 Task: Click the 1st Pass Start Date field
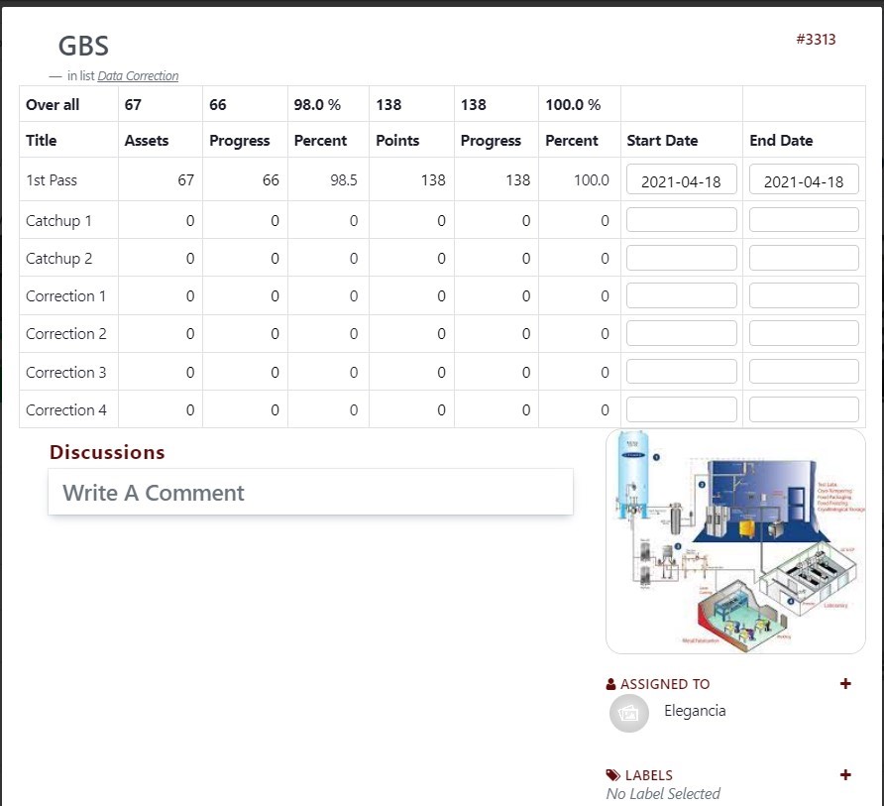681,179
